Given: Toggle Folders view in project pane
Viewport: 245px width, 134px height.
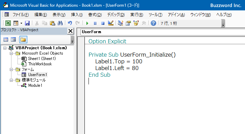Looking at the screenshot, I should [x=23, y=40].
